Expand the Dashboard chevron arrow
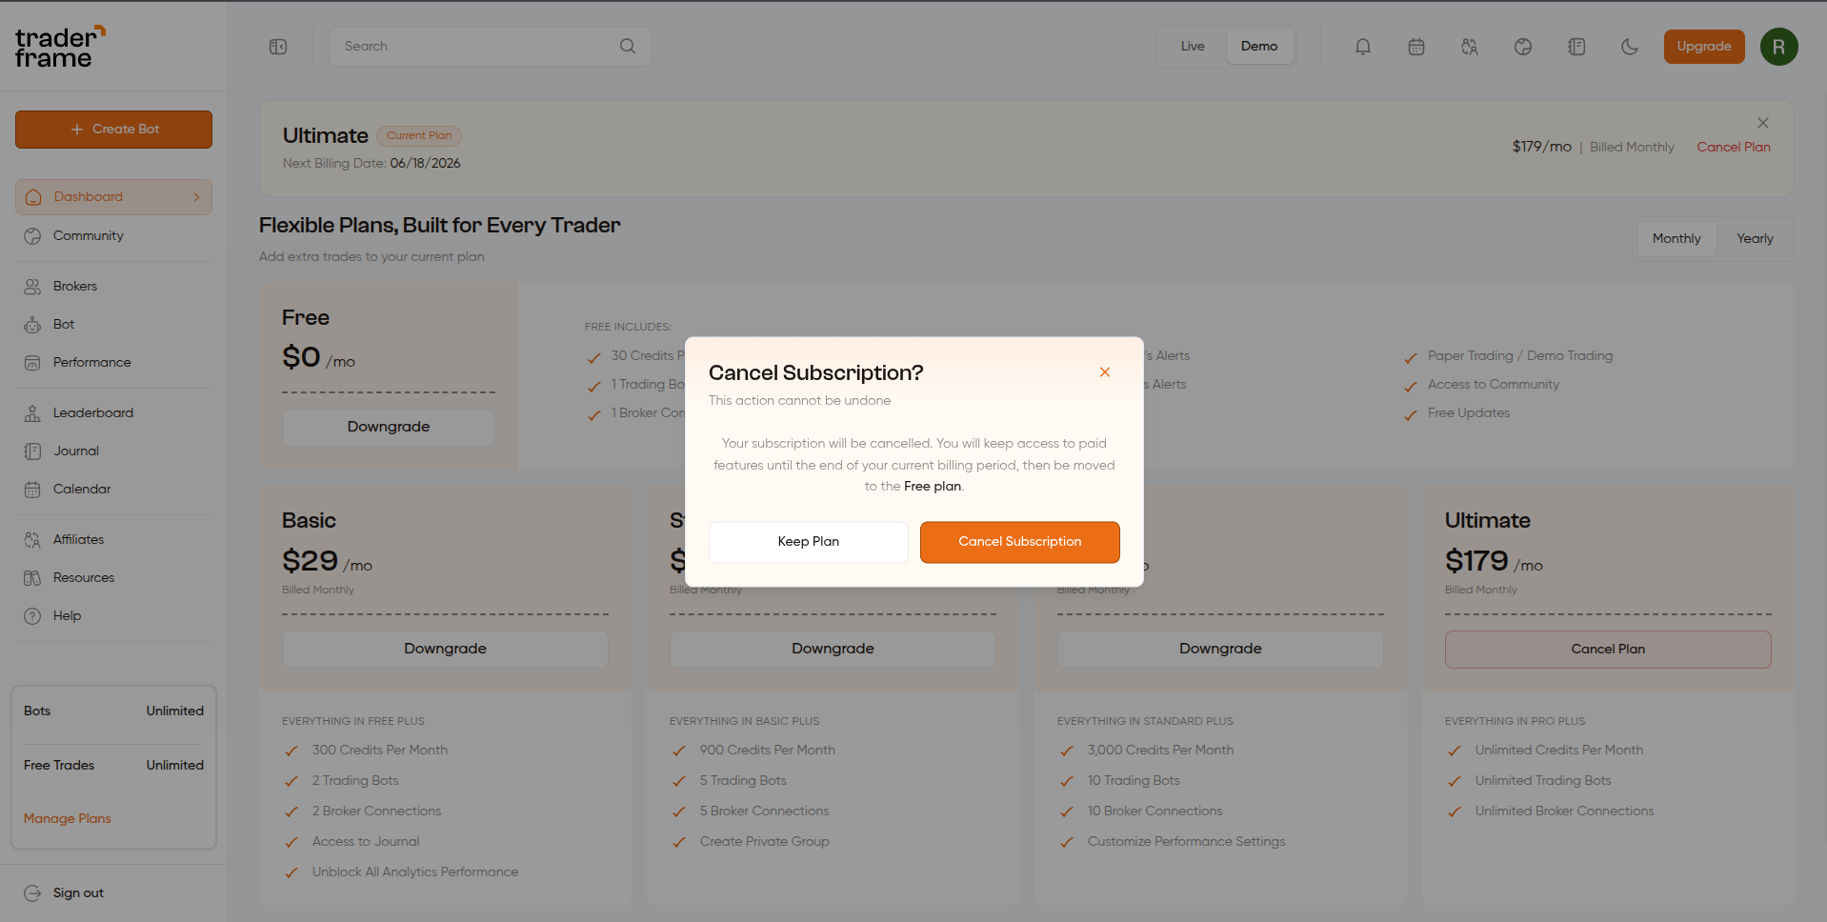 click(196, 197)
